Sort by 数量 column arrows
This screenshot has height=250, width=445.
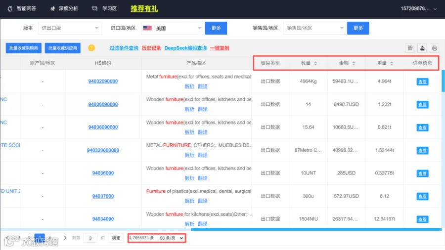(315, 63)
